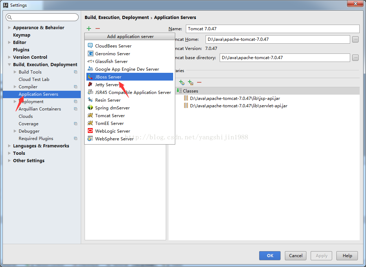Click the JSR45 Compatible Application Server icon

[x=90, y=92]
